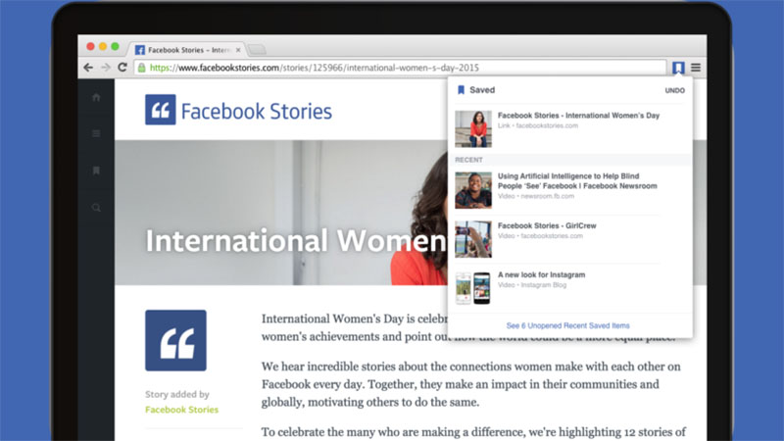Click the woman in red thumbnail
The image size is (784, 441).
pos(473,129)
